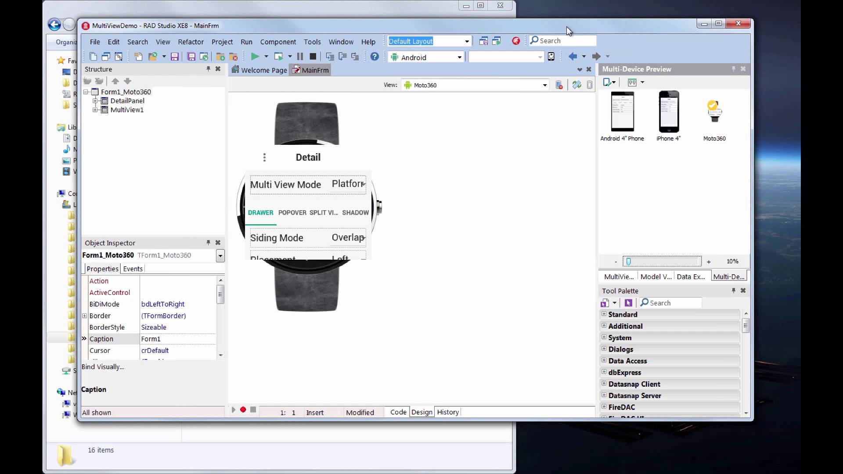Navigate forward with the gray right arrow

596,56
